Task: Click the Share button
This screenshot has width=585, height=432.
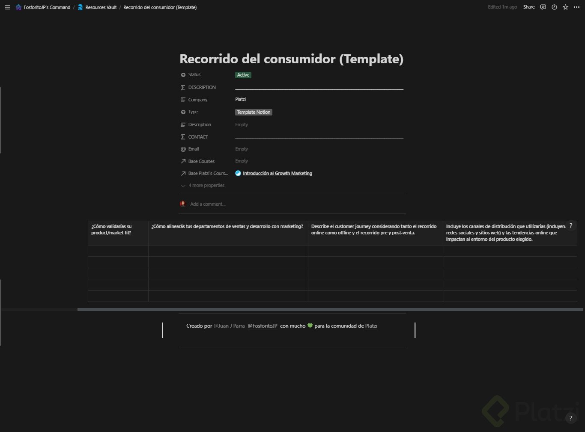Action: [529, 7]
